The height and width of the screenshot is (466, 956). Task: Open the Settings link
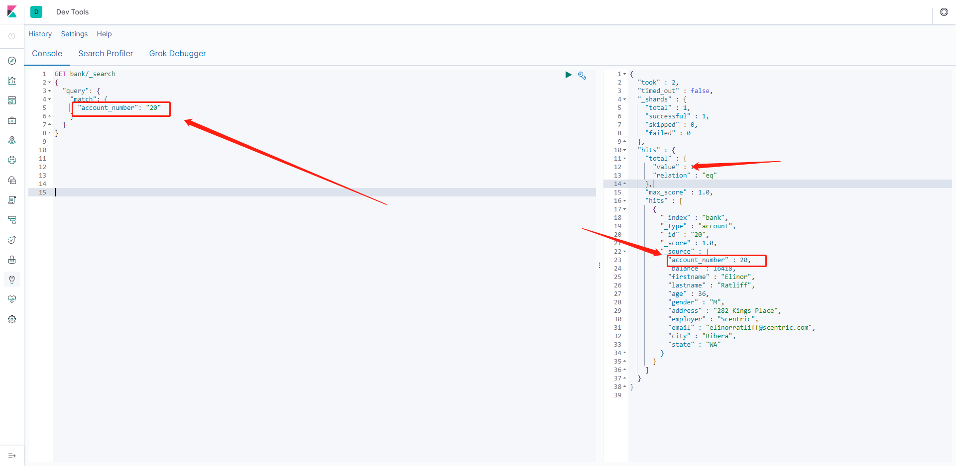74,34
